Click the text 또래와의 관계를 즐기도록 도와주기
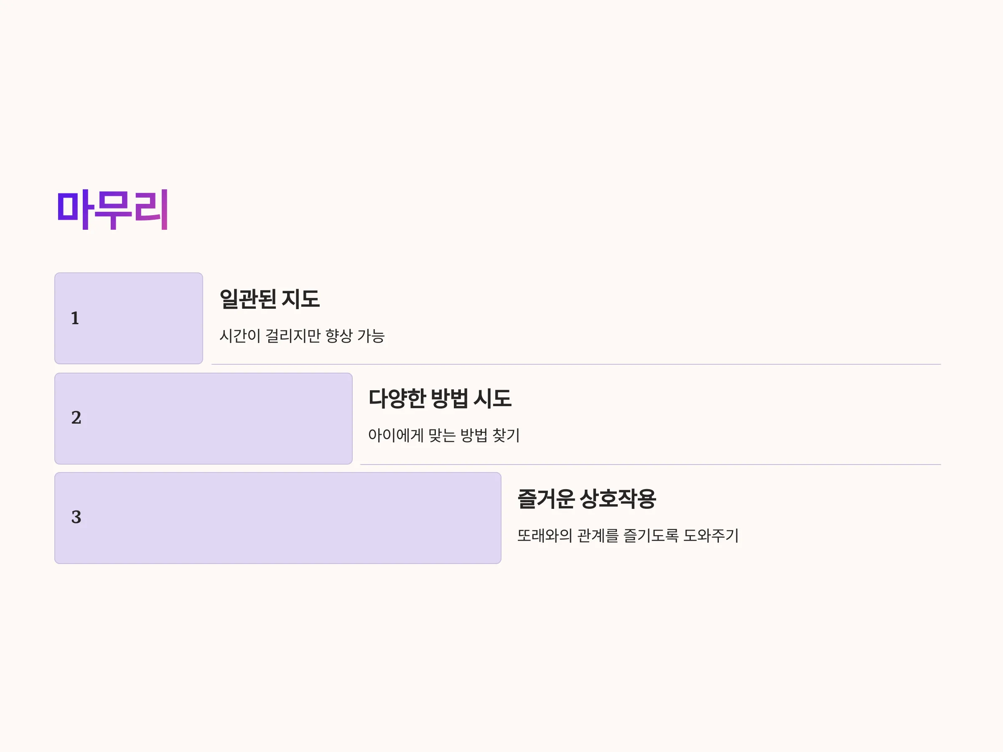1003x752 pixels. coord(628,535)
